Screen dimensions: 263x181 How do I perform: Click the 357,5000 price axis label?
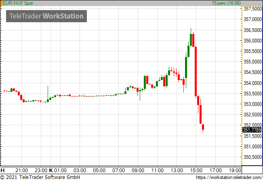(x=252, y=9)
